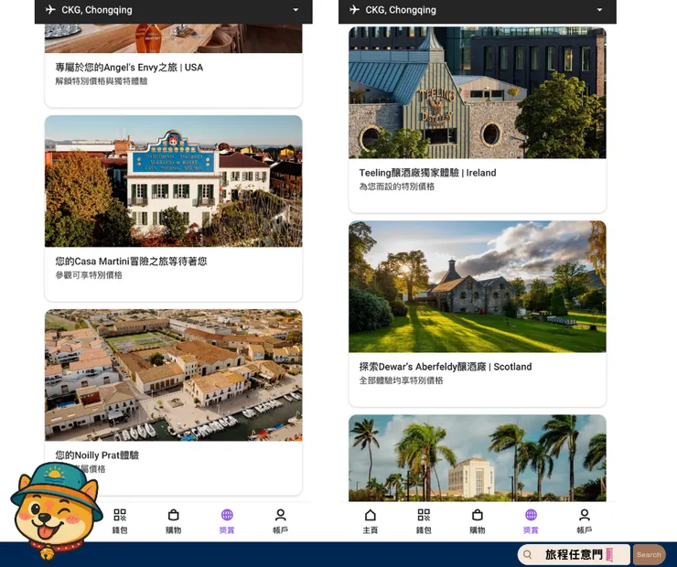This screenshot has height=567, width=677.
Task: Open Casa Martini building photo card
Action: (x=174, y=181)
